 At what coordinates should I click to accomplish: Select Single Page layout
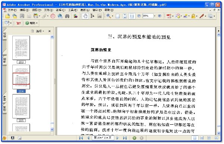click(195, 138)
